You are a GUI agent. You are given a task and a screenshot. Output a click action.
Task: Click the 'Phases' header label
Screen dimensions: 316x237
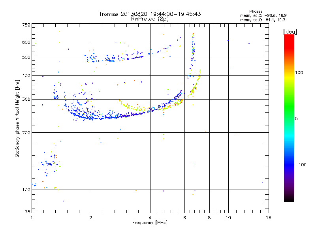tap(256, 11)
